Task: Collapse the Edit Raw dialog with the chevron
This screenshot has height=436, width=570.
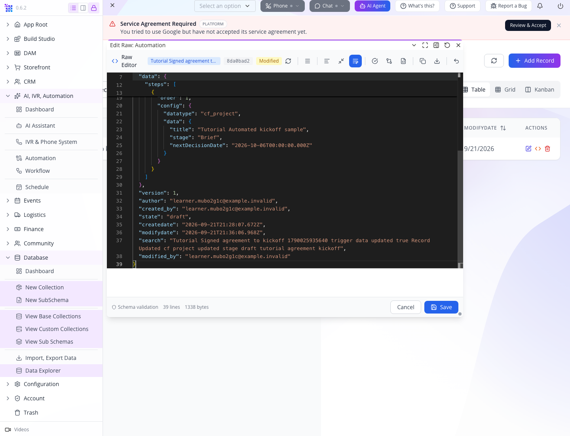Action: [x=414, y=45]
